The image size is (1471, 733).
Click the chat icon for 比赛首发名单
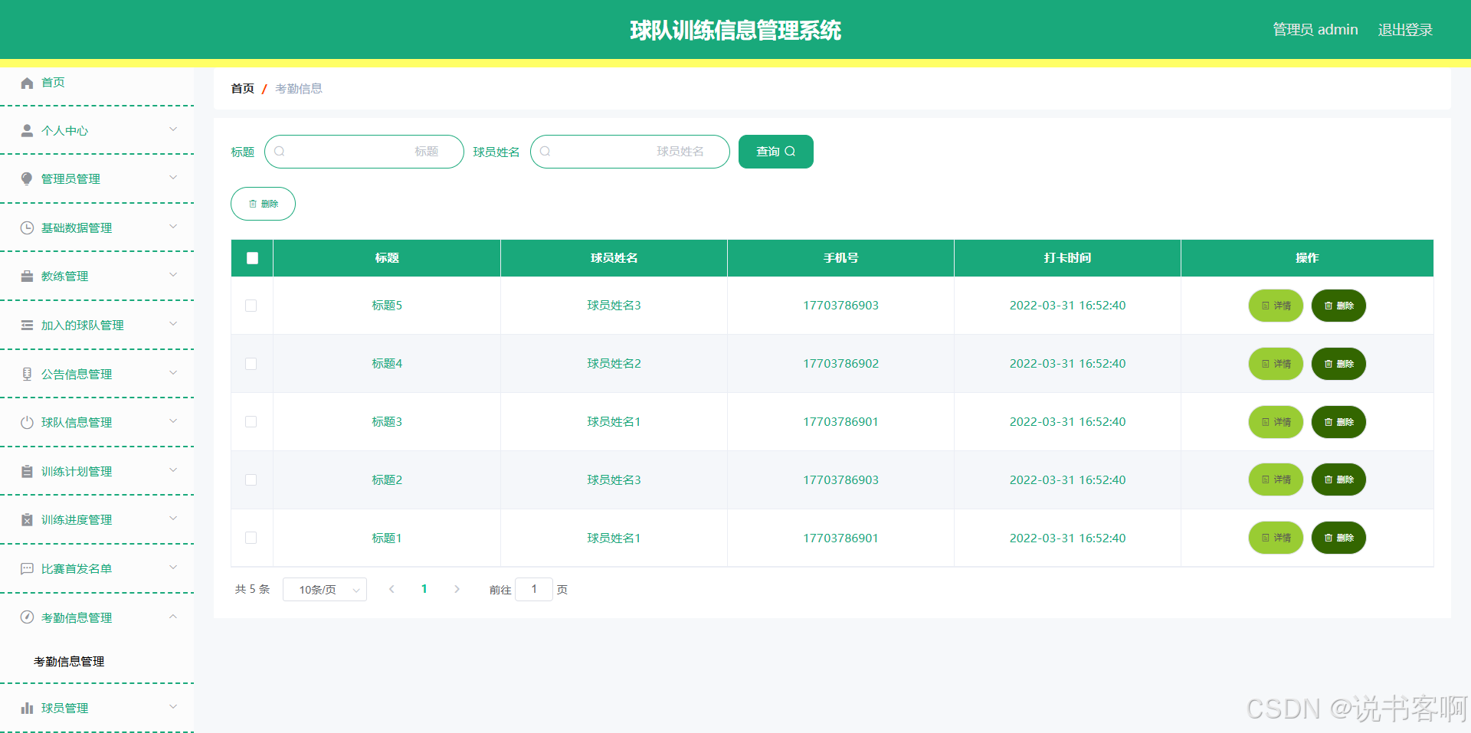pos(27,568)
